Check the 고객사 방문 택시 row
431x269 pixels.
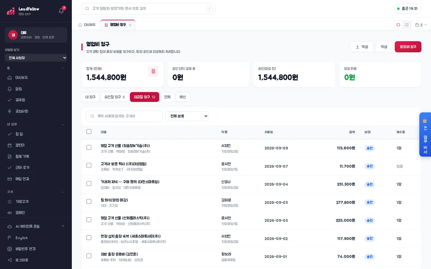tap(89, 165)
